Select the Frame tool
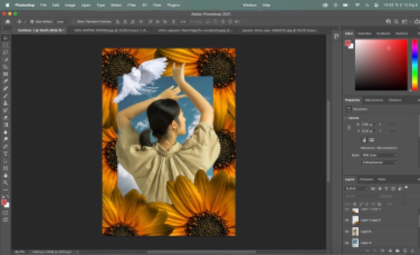Image resolution: width=420 pixels, height=255 pixels. [5, 74]
